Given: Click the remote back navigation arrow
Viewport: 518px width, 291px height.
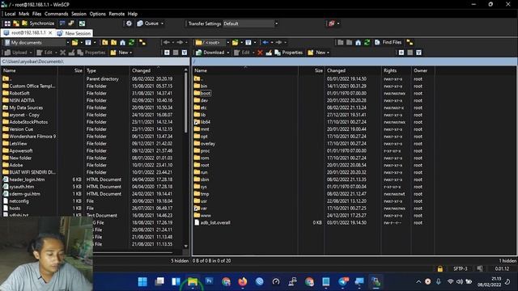Looking at the screenshot, I should tap(265, 43).
